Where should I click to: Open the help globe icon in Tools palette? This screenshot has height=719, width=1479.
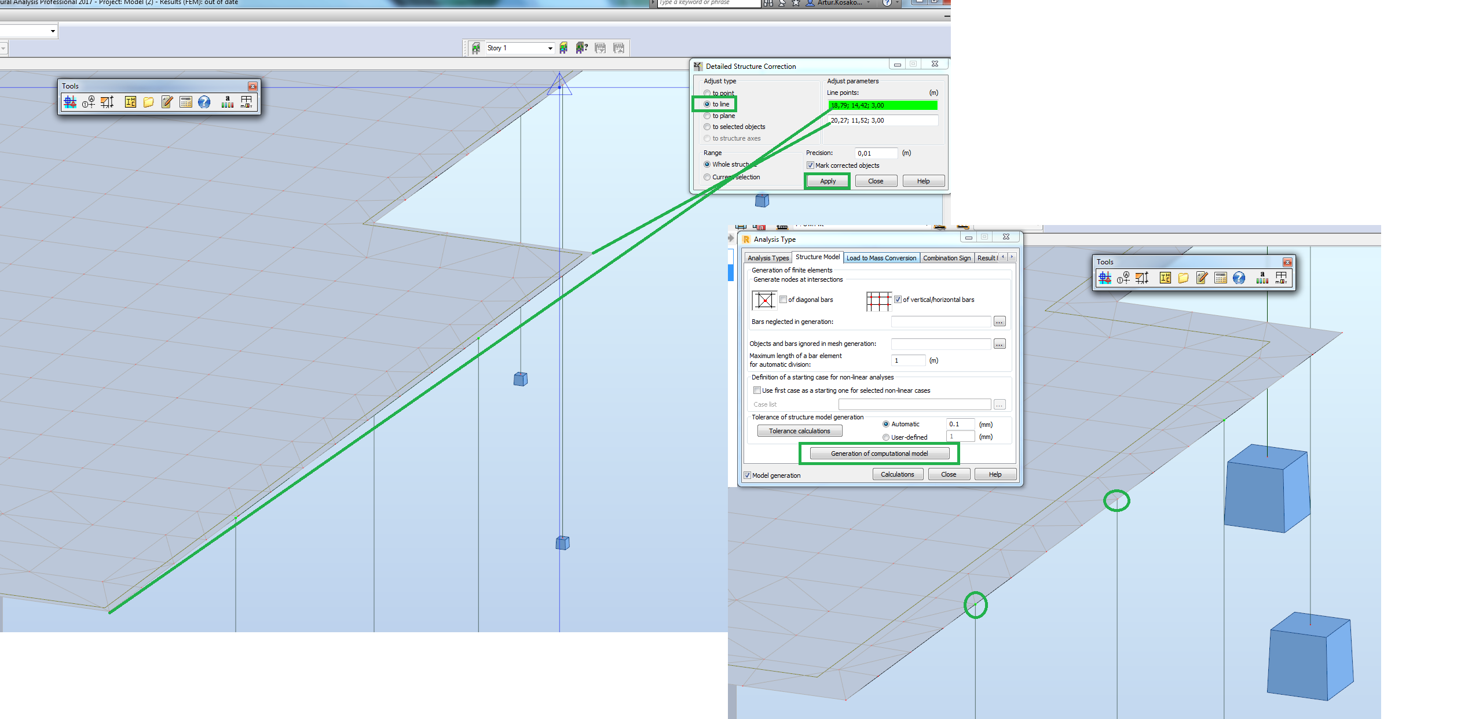[x=204, y=102]
